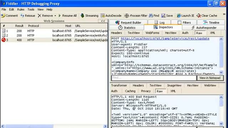Screen dimensions: 228x128
Task: Open request Headers inspector tab
Action: click(x=116, y=33)
